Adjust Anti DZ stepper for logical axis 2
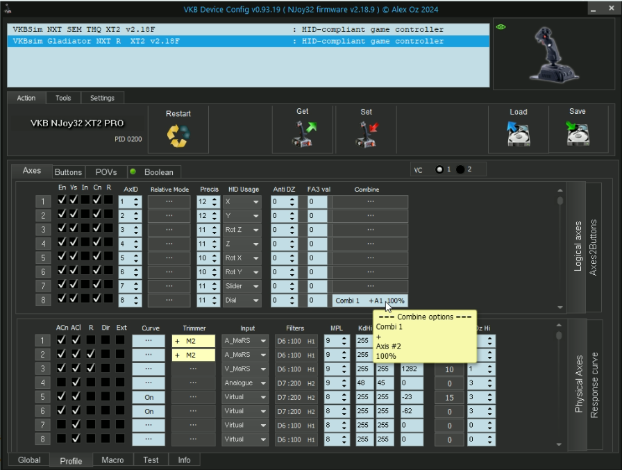The width and height of the screenshot is (622, 470). pyautogui.click(x=292, y=216)
